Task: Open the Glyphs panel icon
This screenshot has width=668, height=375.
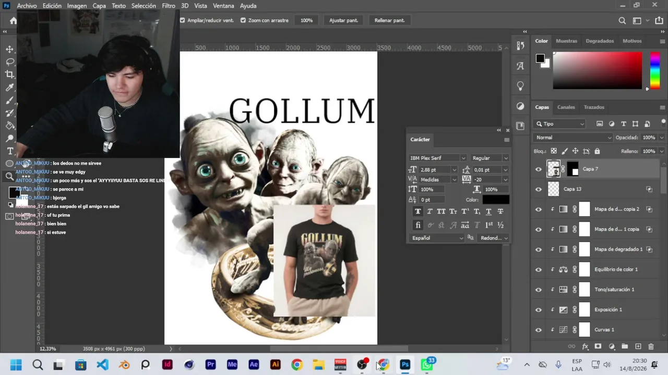Action: pos(520,66)
